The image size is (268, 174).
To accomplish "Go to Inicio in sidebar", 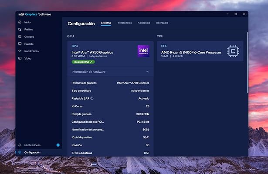I will 27,22.
